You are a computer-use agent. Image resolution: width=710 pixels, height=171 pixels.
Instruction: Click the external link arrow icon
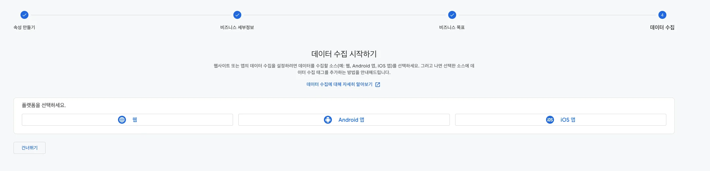378,85
